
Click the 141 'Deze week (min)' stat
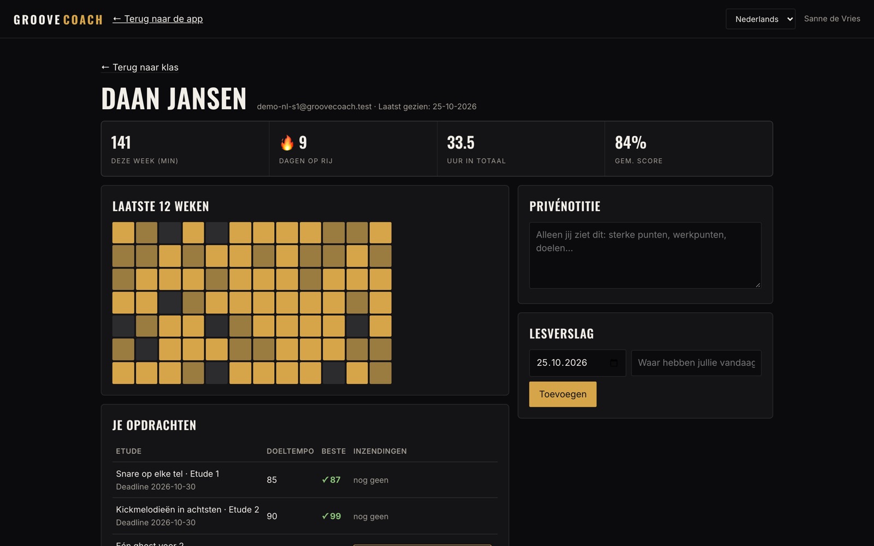click(185, 149)
